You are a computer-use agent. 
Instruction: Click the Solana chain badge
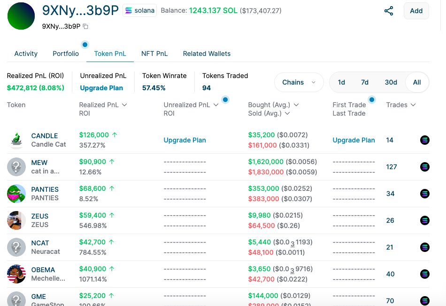[139, 10]
